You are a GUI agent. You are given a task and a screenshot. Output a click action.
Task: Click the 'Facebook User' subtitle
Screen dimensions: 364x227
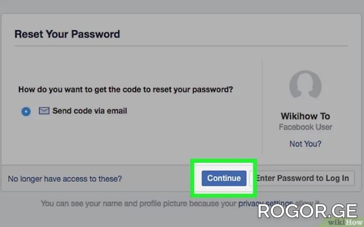pyautogui.click(x=305, y=127)
